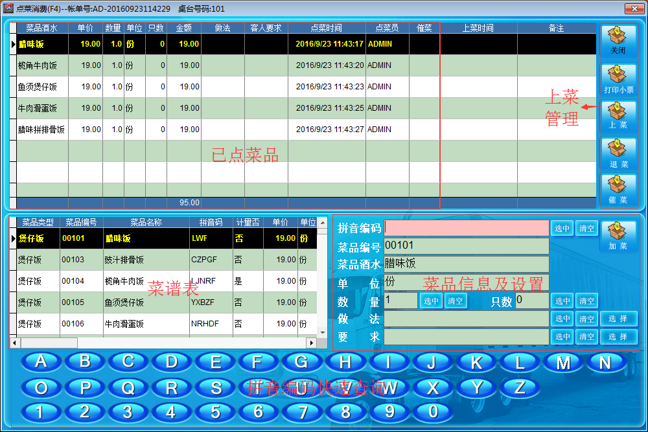Viewport: 648px width, 432px height.
Task: Click the 退菜 return dish icon
Action: pos(618,154)
